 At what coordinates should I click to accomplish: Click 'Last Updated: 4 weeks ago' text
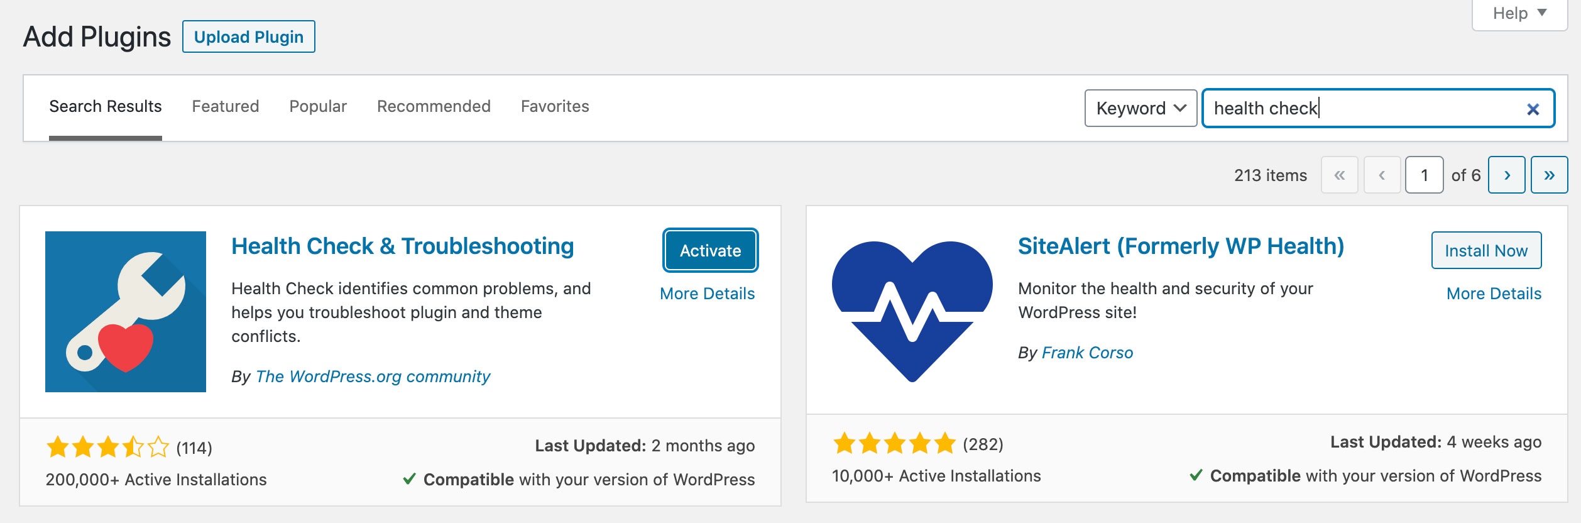pos(1436,442)
